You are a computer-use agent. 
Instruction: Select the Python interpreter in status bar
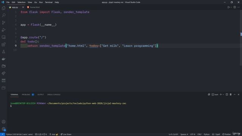[19, 134]
